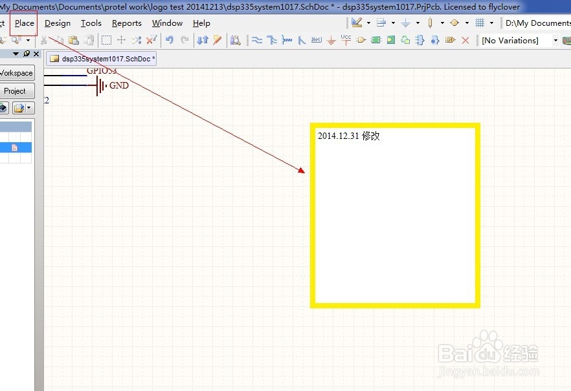
Task: Click the Cut scissors icon
Action: [44, 40]
